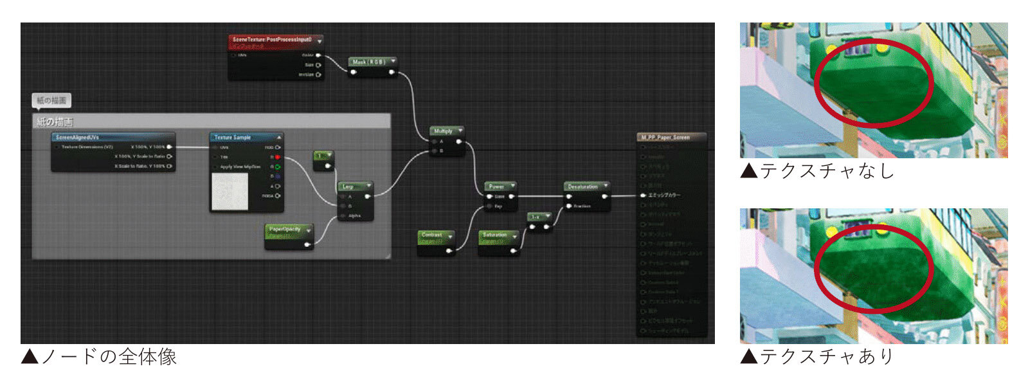This screenshot has width=1028, height=382.
Task: Click the Desaturation Fraction input pin
Action: coord(569,206)
